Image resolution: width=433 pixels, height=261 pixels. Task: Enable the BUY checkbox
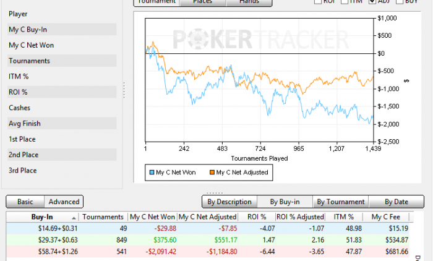pos(400,2)
